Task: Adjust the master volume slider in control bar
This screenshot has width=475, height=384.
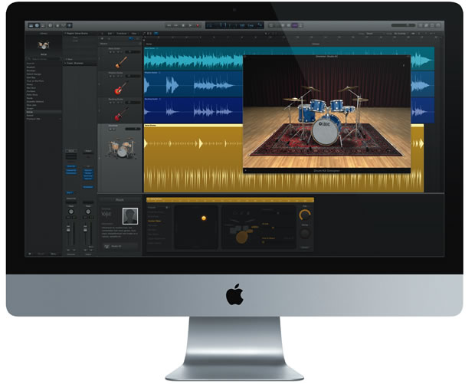Action: point(404,25)
